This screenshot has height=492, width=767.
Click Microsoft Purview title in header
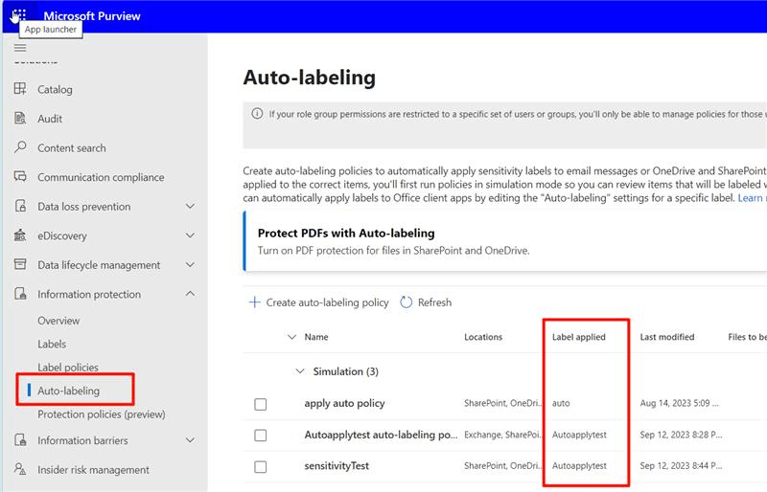92,15
